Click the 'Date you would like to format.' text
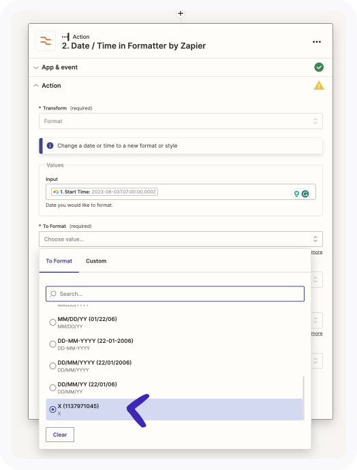 coord(79,205)
